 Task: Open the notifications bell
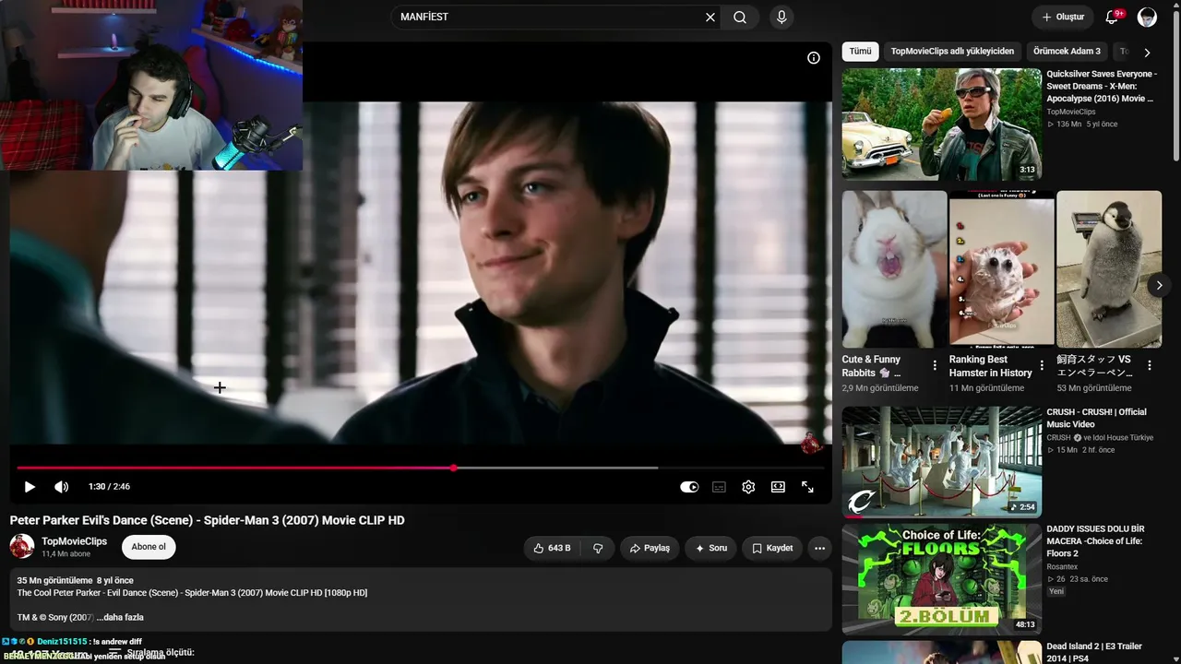[1112, 18]
